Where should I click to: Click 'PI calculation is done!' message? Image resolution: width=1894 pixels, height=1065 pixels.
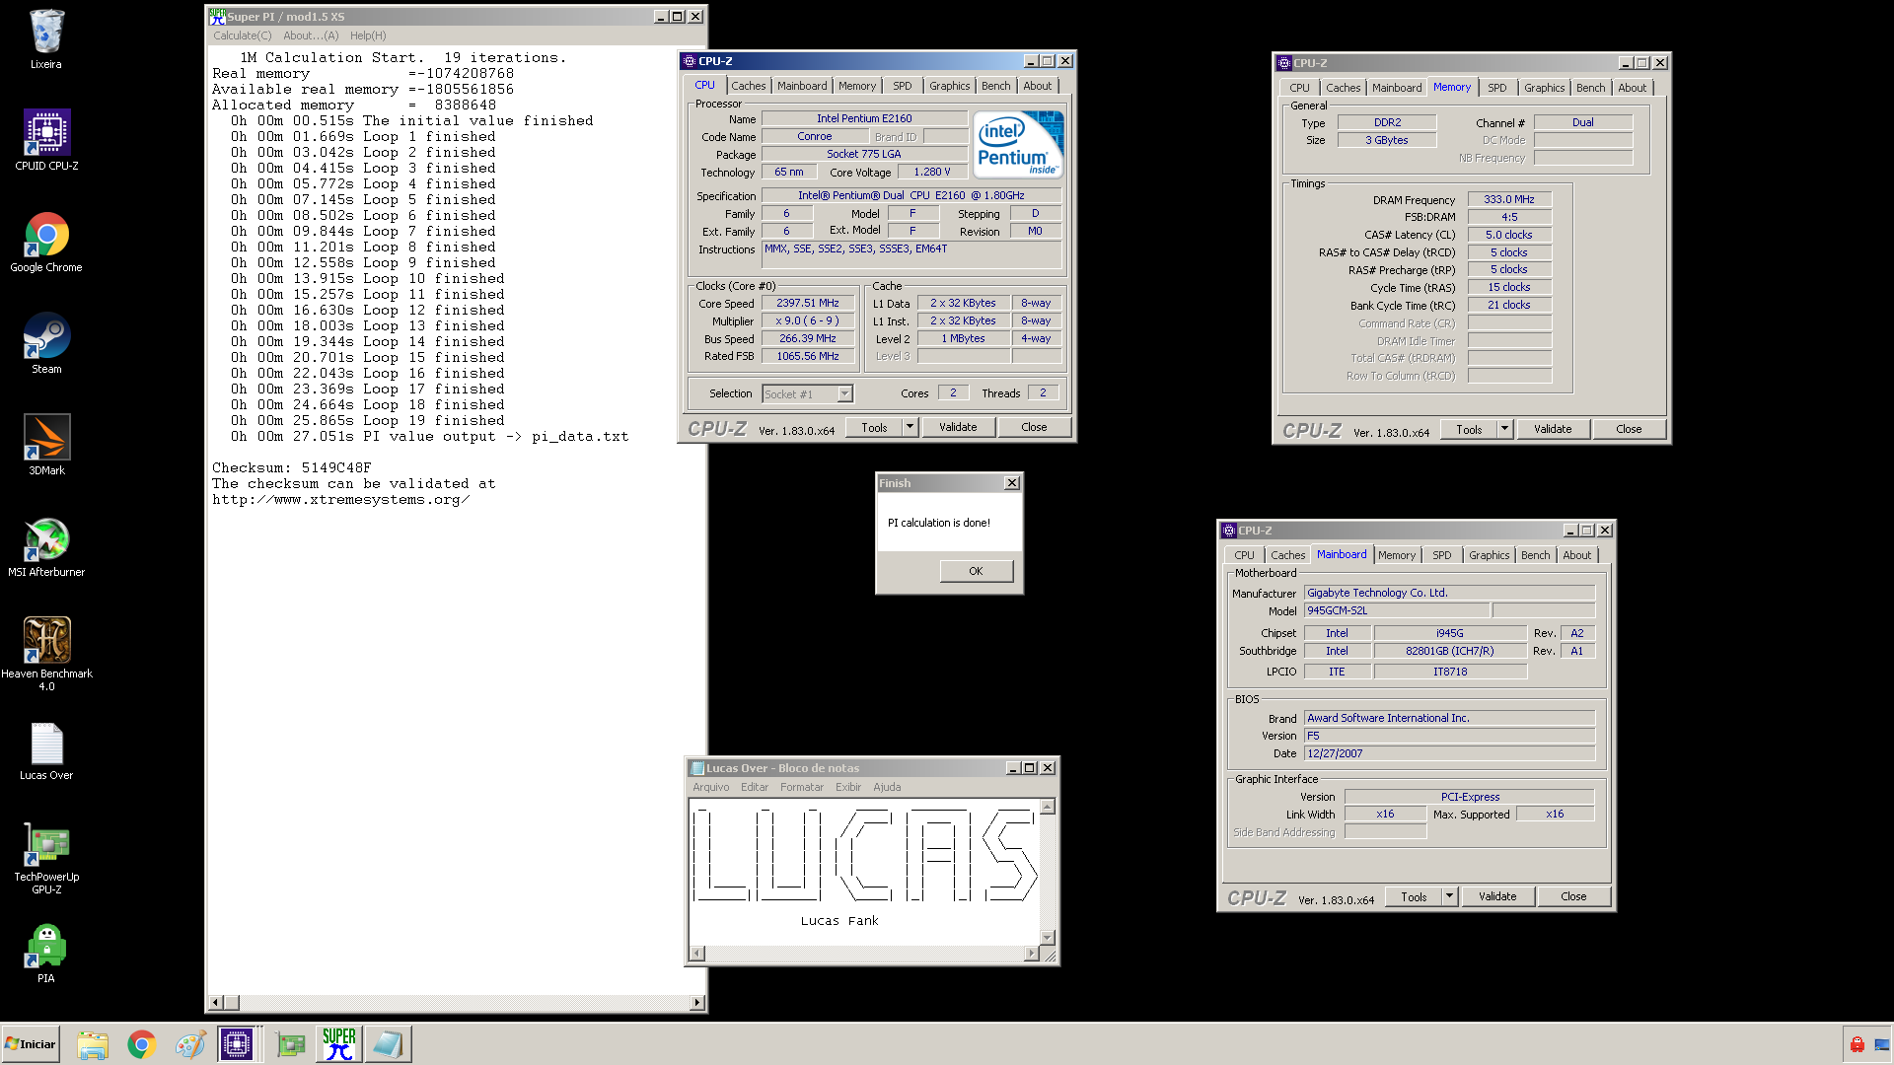pos(939,523)
